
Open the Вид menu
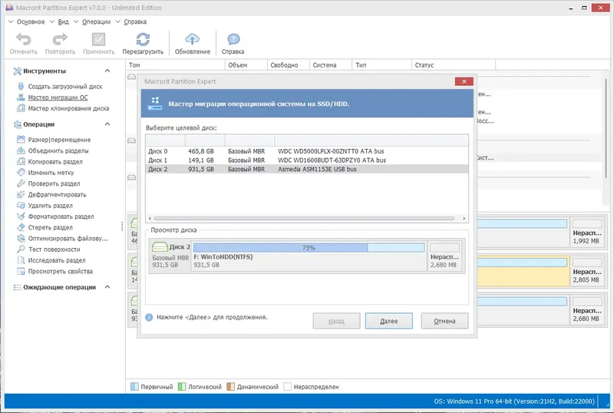click(x=64, y=22)
